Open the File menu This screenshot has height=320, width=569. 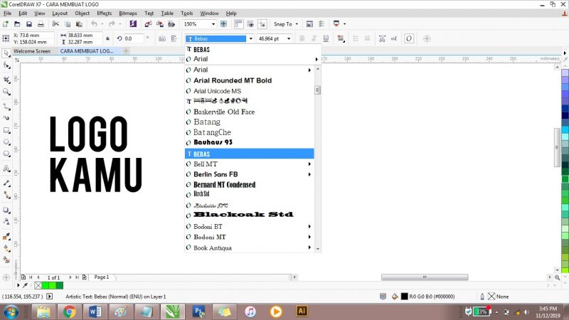point(7,14)
